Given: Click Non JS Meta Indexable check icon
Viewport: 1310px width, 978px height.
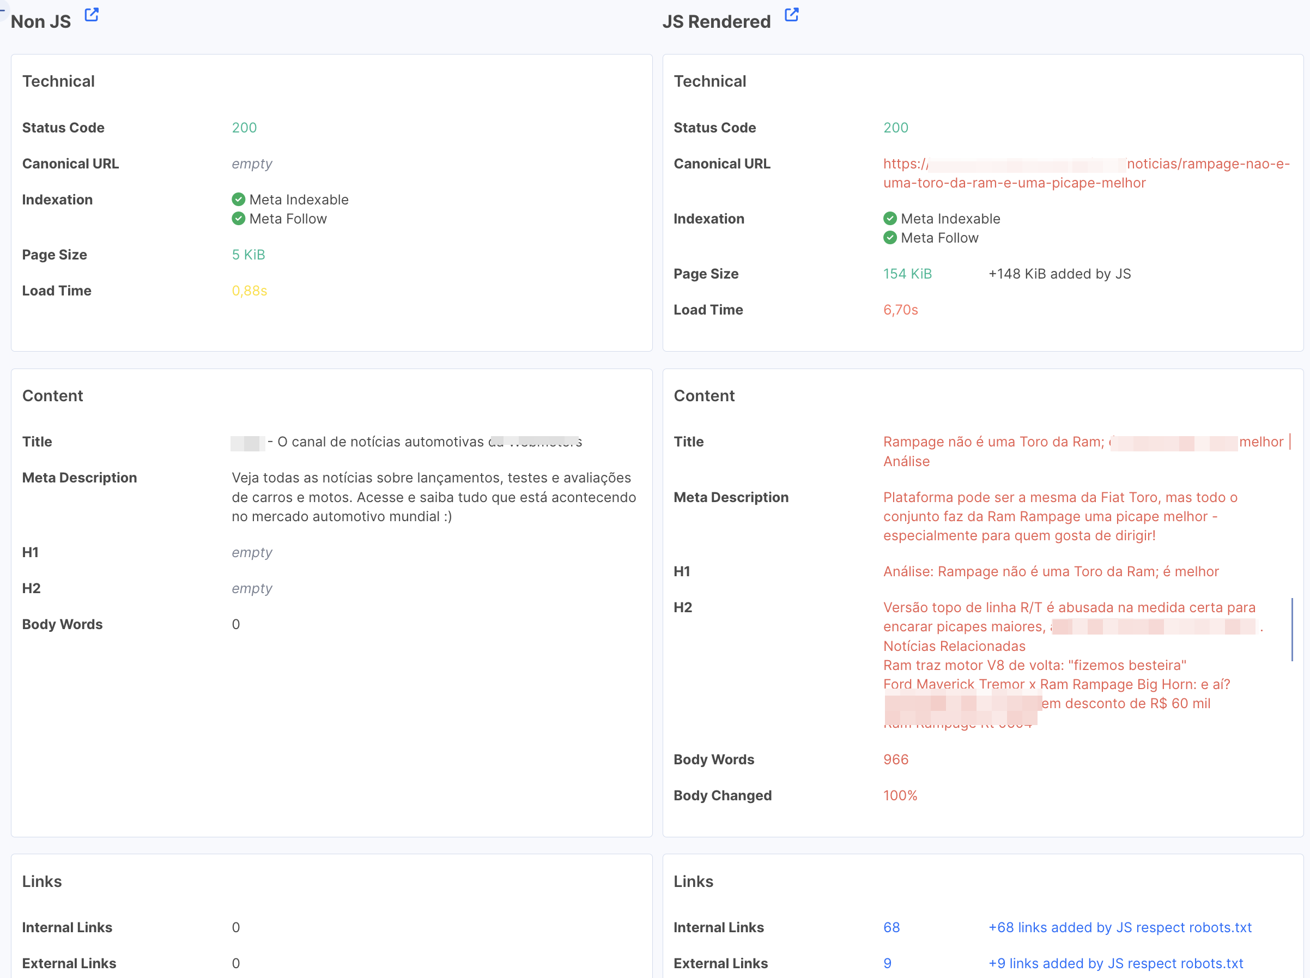Looking at the screenshot, I should (239, 200).
